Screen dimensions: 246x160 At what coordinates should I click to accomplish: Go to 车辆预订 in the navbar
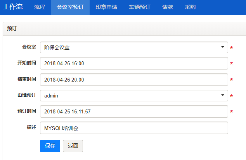click(x=140, y=7)
